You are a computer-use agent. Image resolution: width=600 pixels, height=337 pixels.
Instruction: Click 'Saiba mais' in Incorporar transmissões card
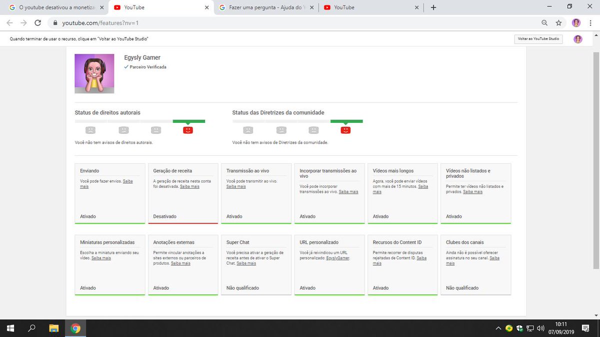[348, 191]
